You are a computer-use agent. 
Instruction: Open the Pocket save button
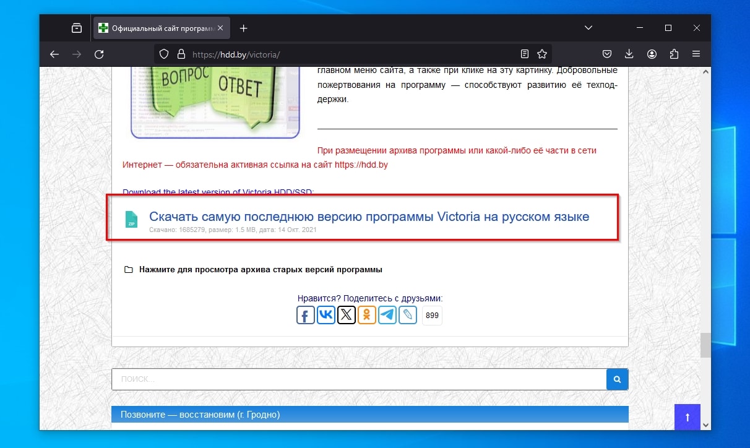[608, 54]
